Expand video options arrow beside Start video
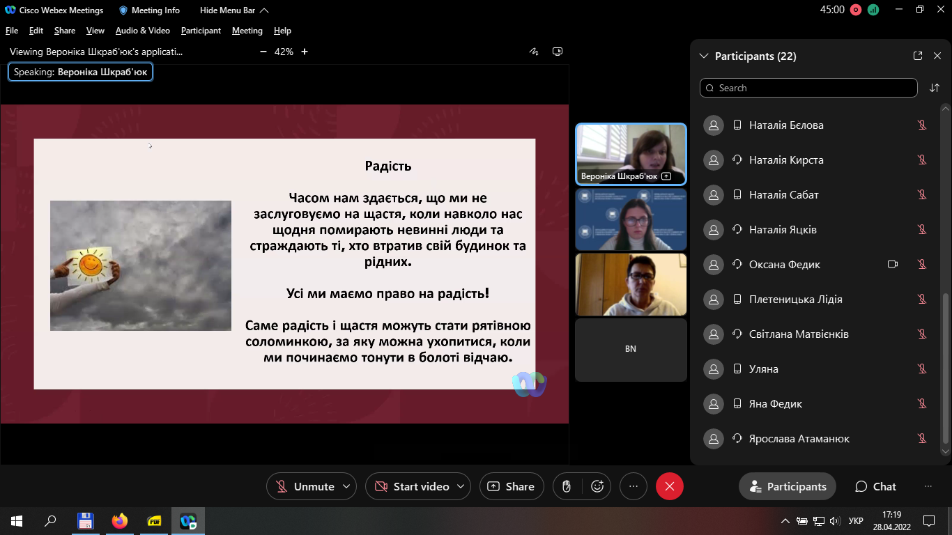Viewport: 952px width, 535px height. click(461, 486)
